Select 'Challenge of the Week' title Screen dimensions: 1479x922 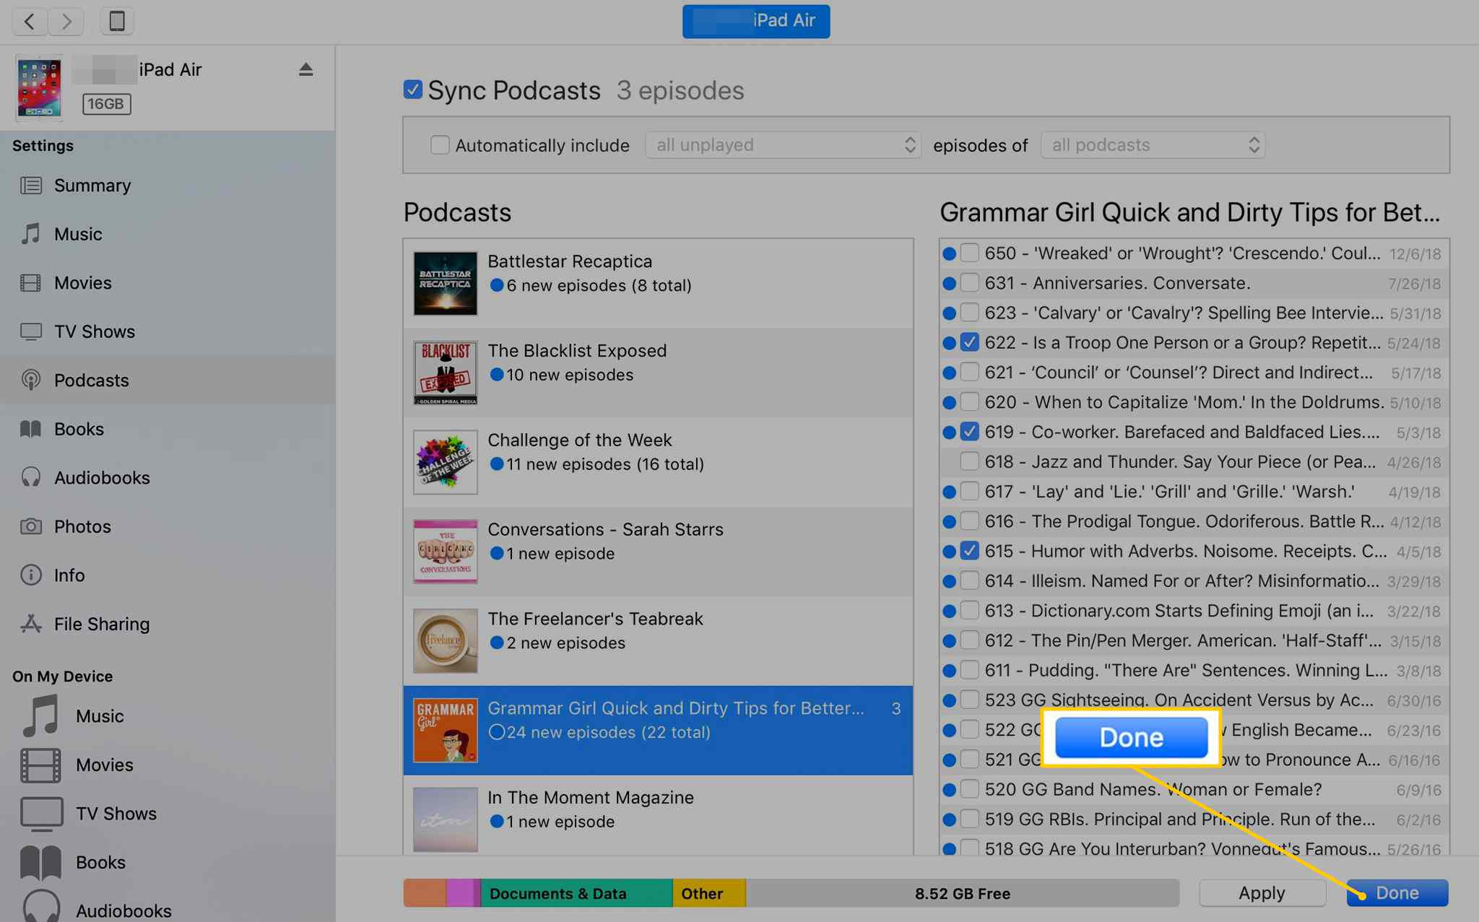click(580, 440)
